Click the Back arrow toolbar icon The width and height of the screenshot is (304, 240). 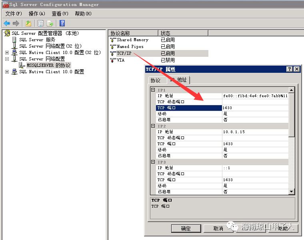pyautogui.click(x=7, y=24)
